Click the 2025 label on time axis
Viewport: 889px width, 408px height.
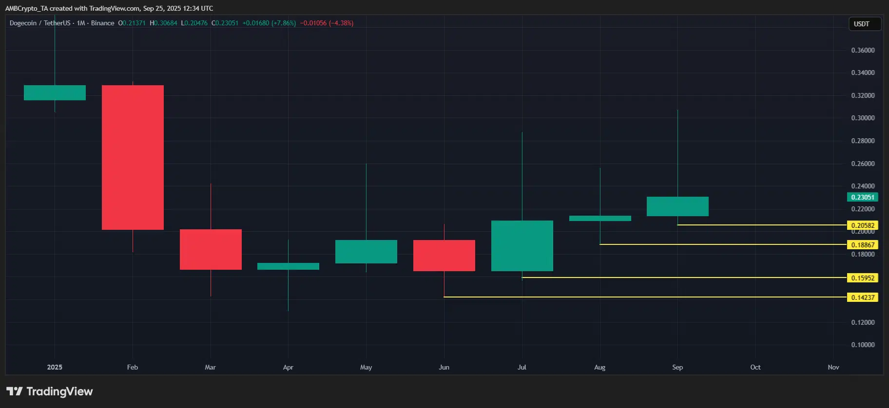(x=55, y=367)
